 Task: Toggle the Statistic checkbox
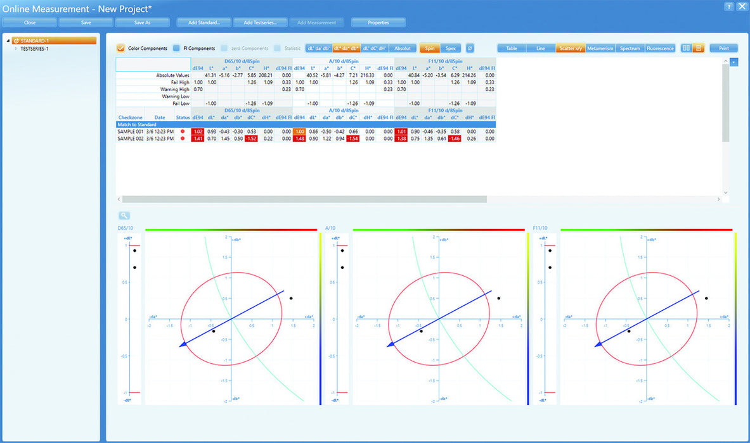click(x=282, y=47)
